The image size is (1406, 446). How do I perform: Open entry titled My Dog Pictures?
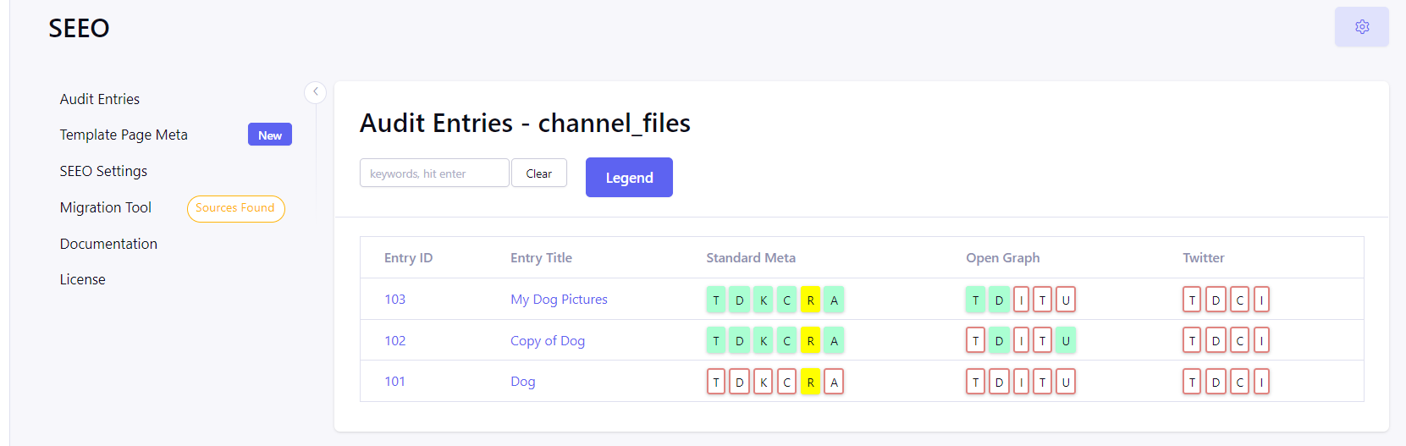coord(559,300)
